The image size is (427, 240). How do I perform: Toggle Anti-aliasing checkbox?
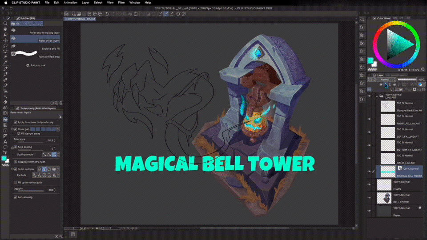click(15, 197)
